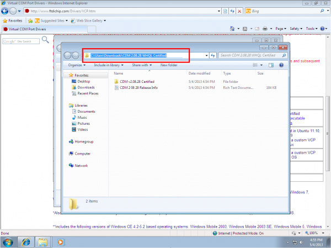Select Homegroup in the navigation pane
The image size is (331, 248).
pos(84,141)
